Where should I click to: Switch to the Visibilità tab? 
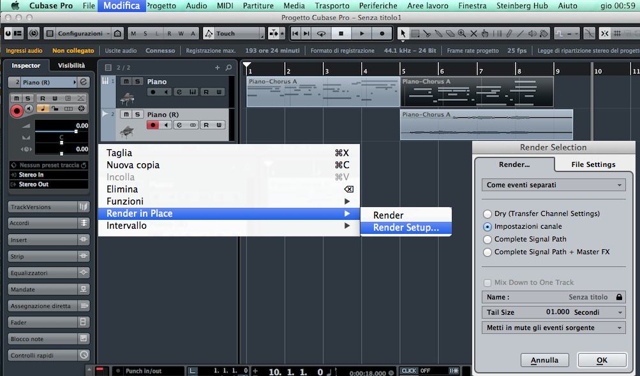coord(71,65)
